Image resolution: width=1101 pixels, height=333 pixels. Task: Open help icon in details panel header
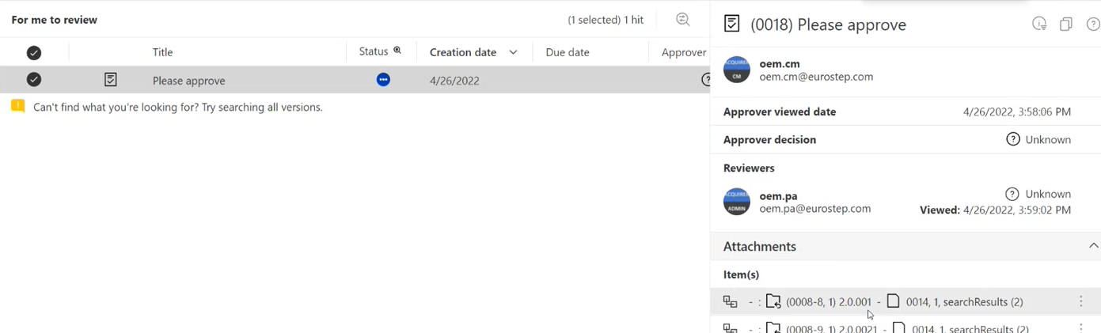tap(1093, 25)
